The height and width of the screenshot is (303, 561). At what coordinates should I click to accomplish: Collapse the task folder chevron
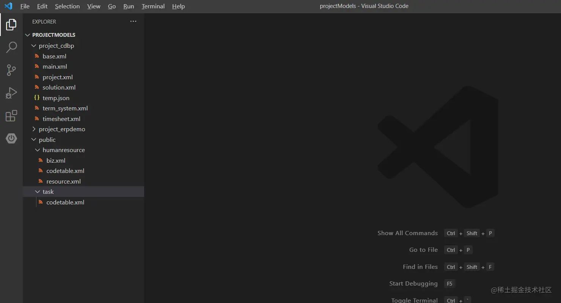point(38,192)
